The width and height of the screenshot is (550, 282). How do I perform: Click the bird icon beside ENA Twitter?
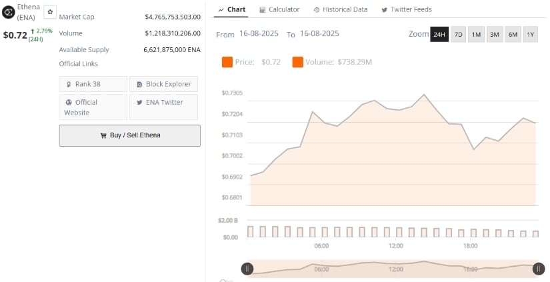coord(139,103)
